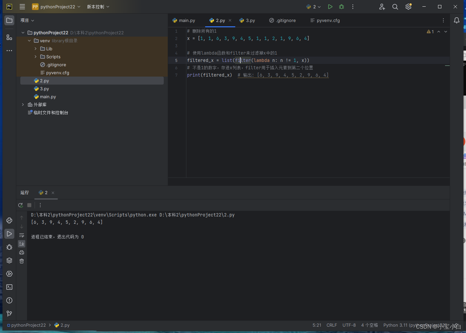Change indent setting 4 个空格
466x333 pixels.
point(369,325)
